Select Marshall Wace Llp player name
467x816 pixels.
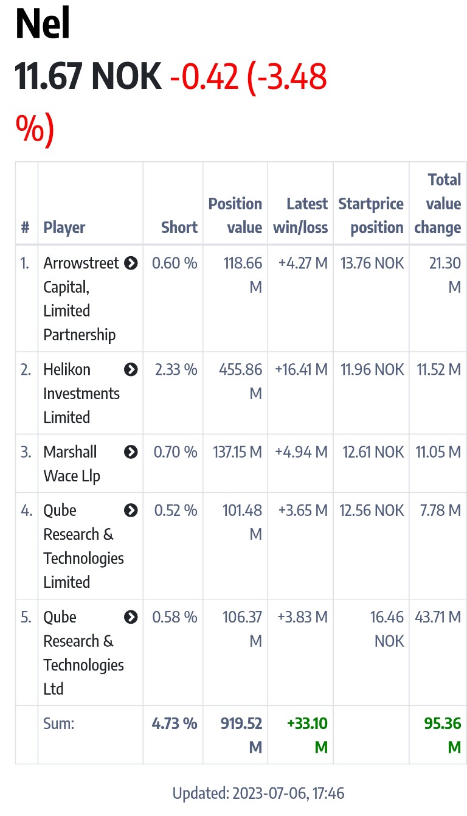(x=71, y=464)
